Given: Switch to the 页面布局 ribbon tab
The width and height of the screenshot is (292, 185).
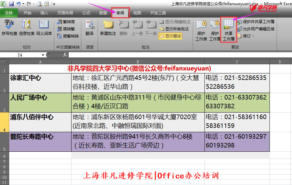Looking at the screenshot, I should pyautogui.click(x=65, y=13).
